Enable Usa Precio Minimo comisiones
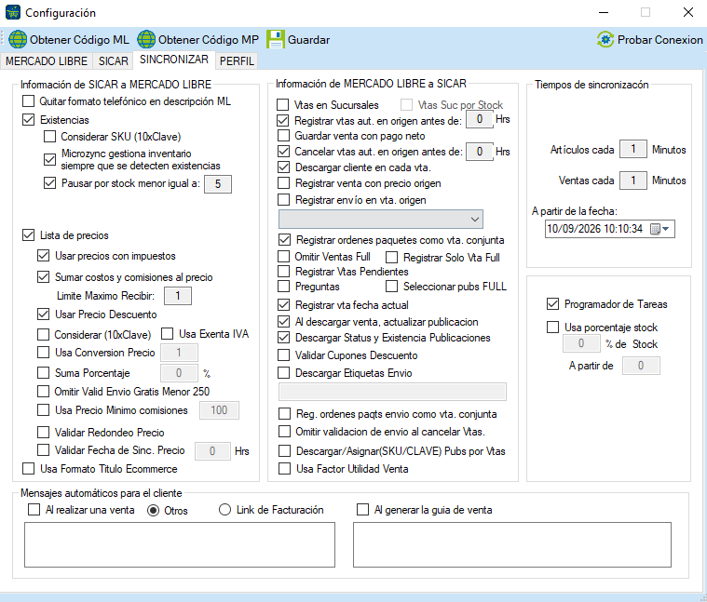Viewport: 707px width, 602px height. [43, 409]
